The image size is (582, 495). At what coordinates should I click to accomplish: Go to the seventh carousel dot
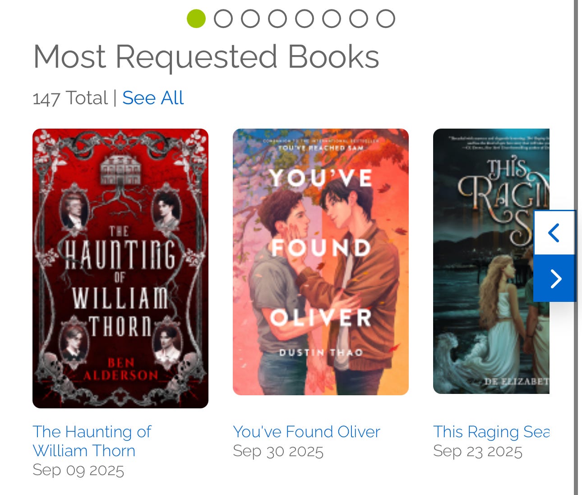pos(359,19)
